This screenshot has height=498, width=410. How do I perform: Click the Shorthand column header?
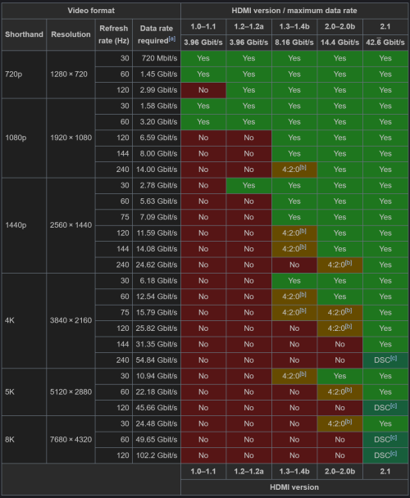(24, 34)
